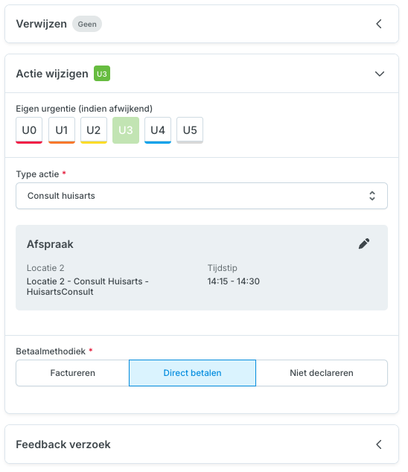Select urgency U1

tap(62, 130)
